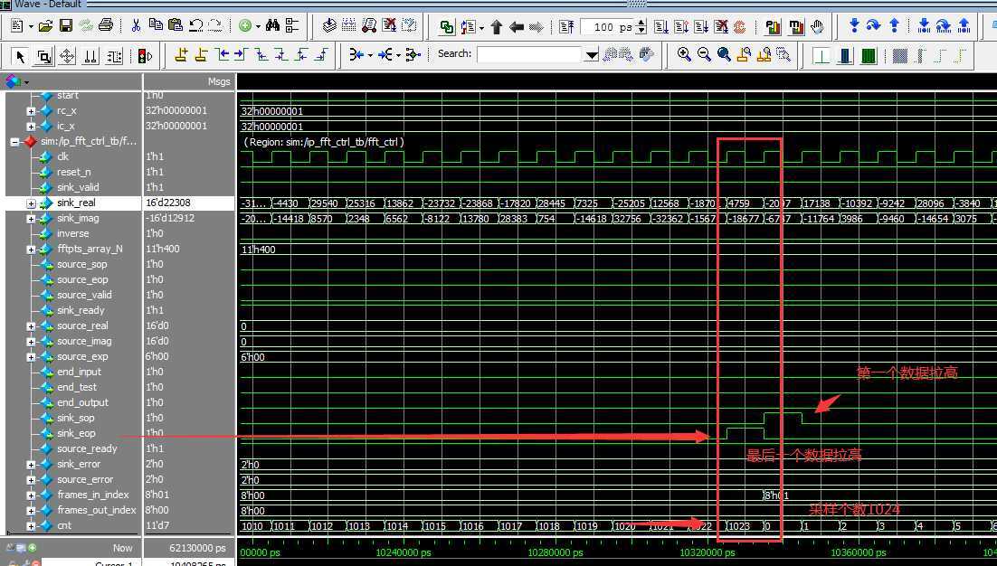This screenshot has height=566, width=997.
Task: Expand the source_real signal bus
Action: 31,326
